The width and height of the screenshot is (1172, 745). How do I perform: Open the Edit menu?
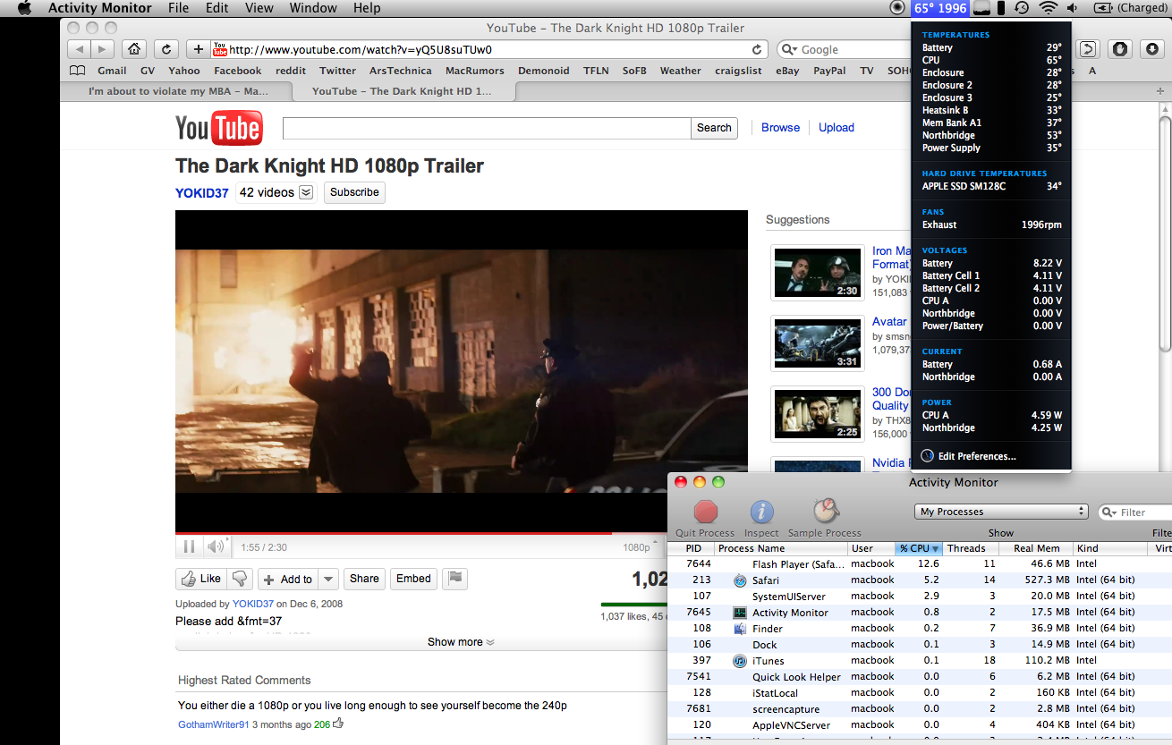point(217,8)
